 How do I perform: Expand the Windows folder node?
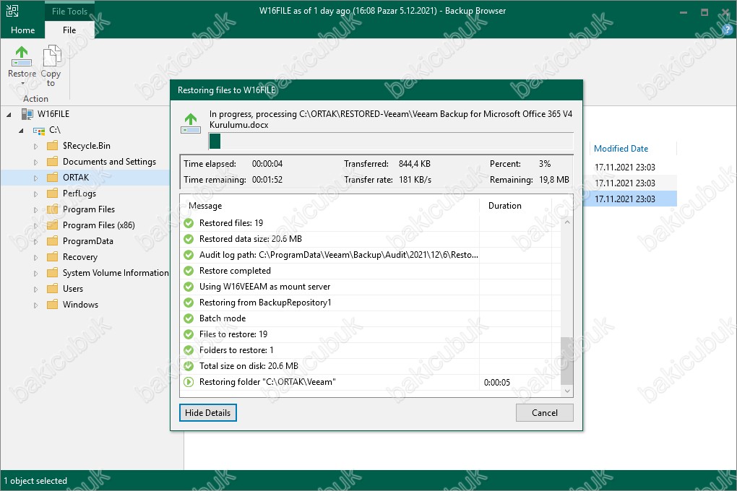35,305
